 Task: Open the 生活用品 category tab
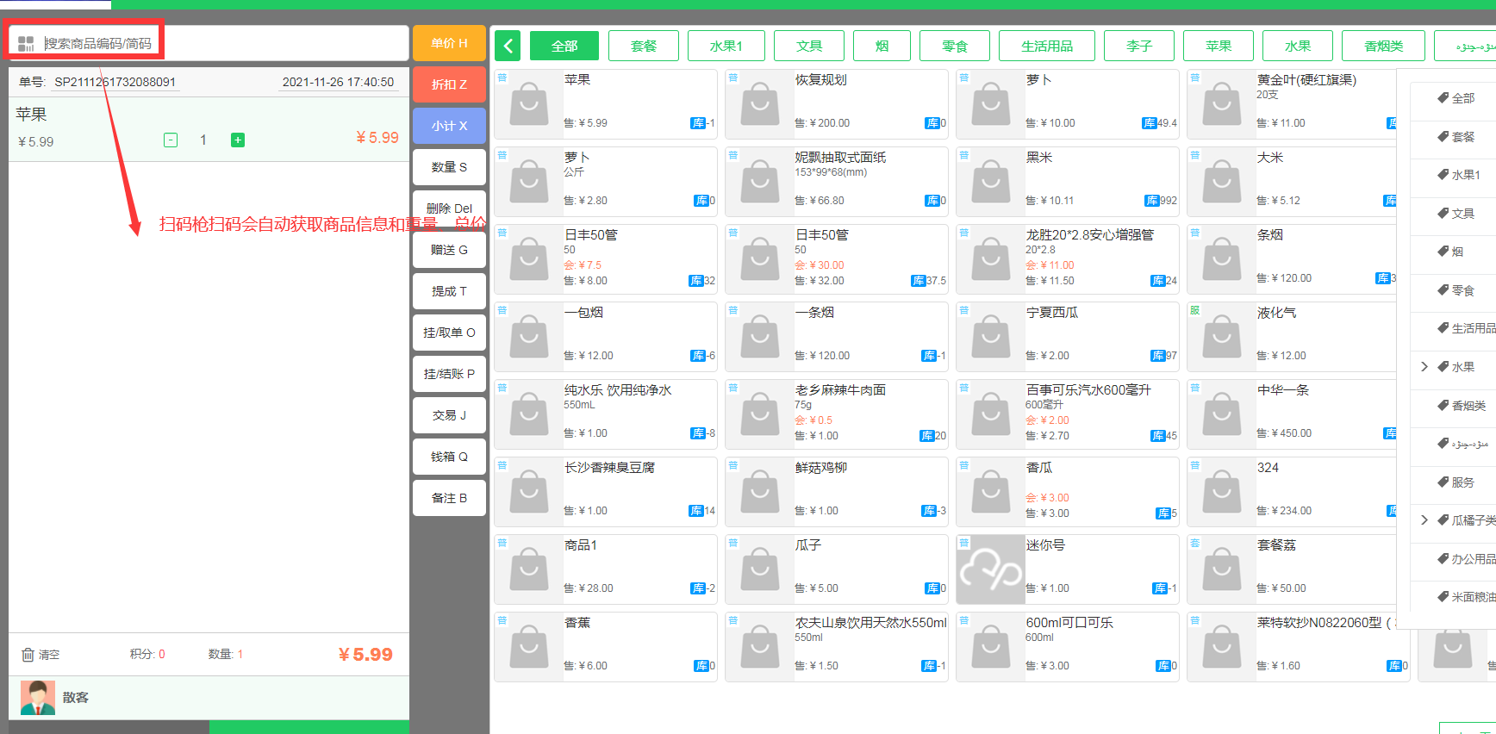tap(1046, 46)
